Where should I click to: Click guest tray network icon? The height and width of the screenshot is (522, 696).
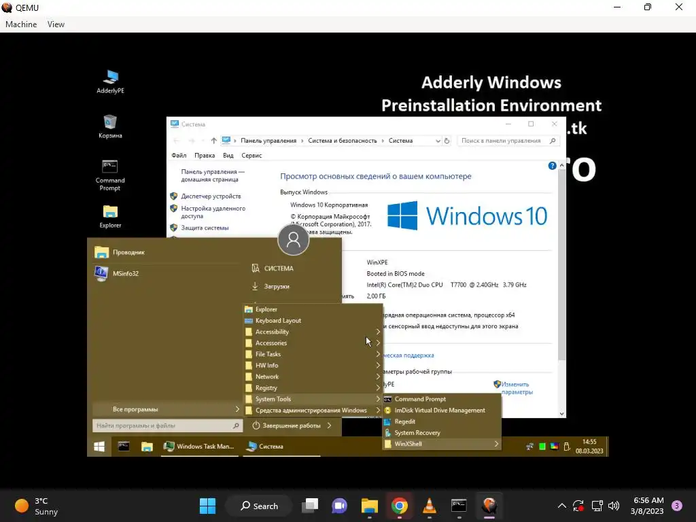tap(529, 447)
